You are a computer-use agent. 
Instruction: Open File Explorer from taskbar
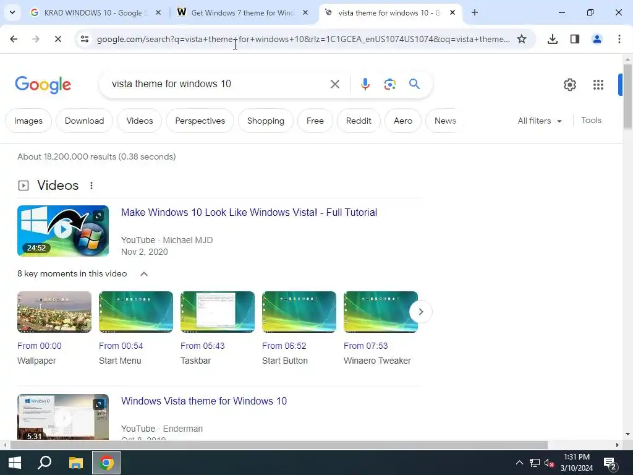(75, 463)
